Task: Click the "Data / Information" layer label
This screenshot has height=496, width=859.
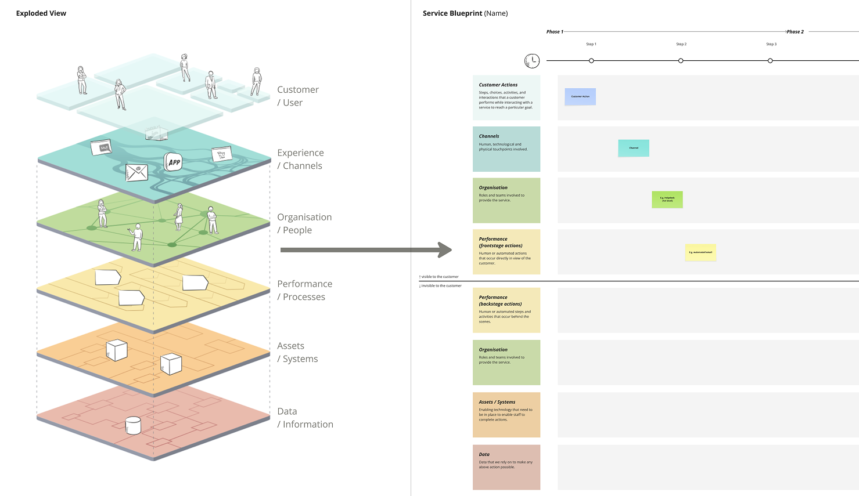Action: click(305, 418)
